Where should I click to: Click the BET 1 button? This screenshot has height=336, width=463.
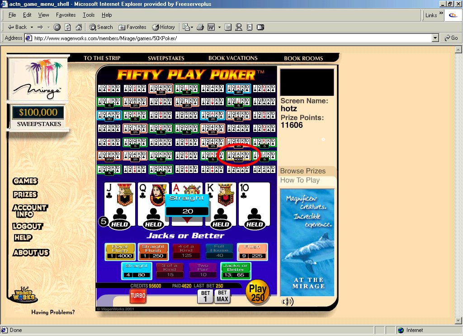tap(205, 296)
